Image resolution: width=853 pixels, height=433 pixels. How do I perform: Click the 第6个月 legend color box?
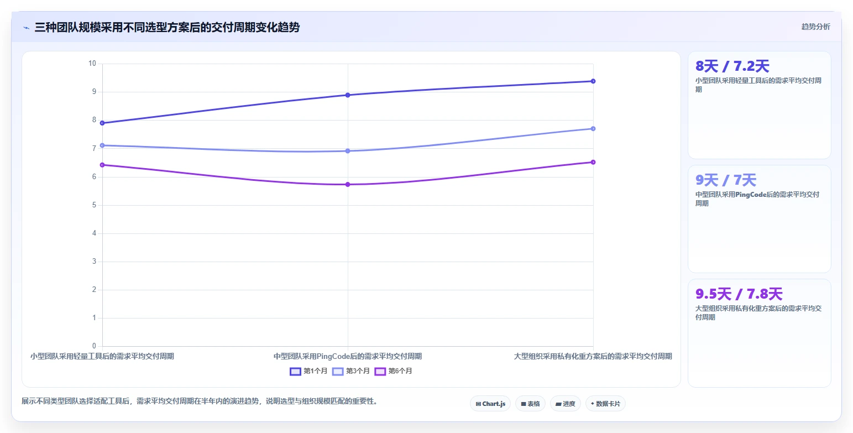tap(380, 371)
